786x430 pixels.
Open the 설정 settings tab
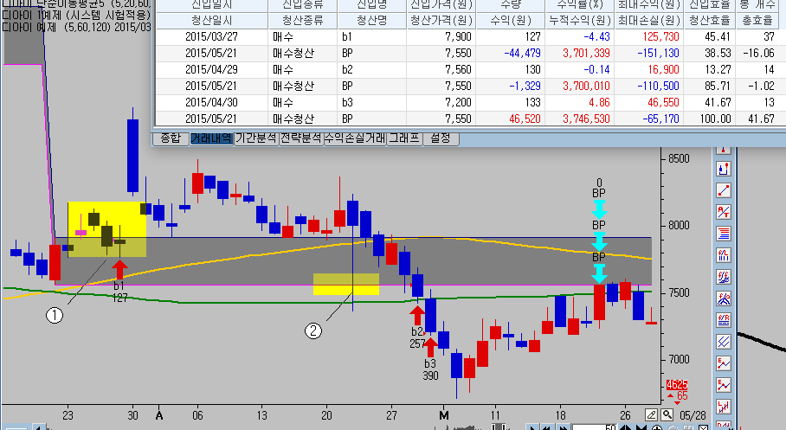coord(441,138)
